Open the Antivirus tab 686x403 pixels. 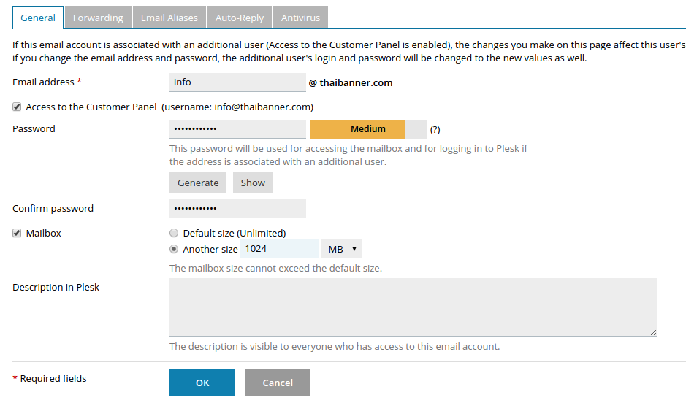[300, 18]
